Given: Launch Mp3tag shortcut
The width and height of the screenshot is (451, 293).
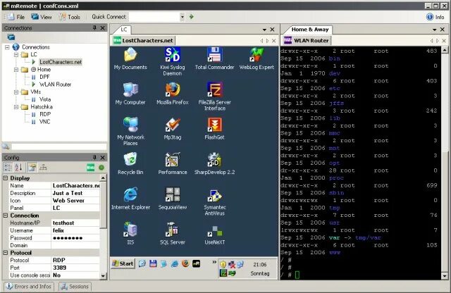Looking at the screenshot, I should (x=172, y=128).
